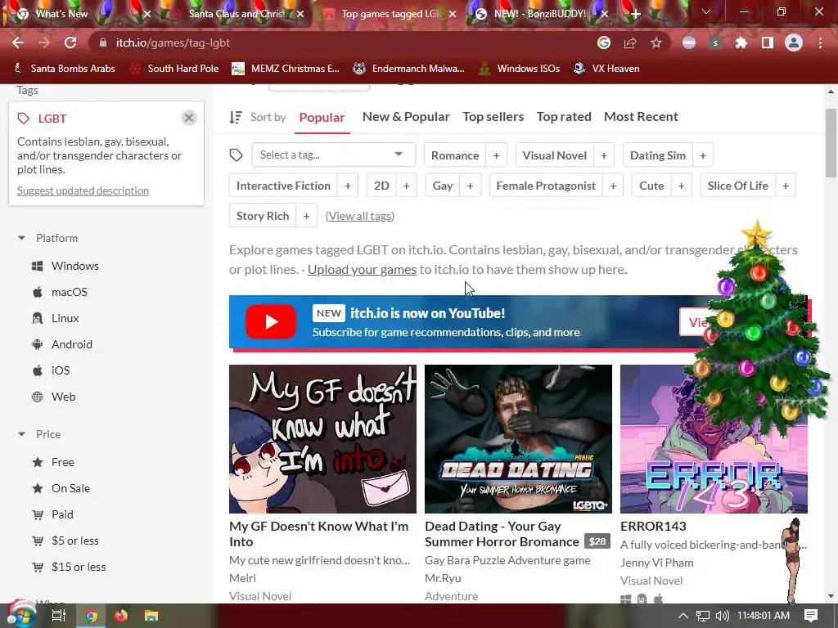Sort by Top sellers
The image size is (838, 628).
point(493,117)
